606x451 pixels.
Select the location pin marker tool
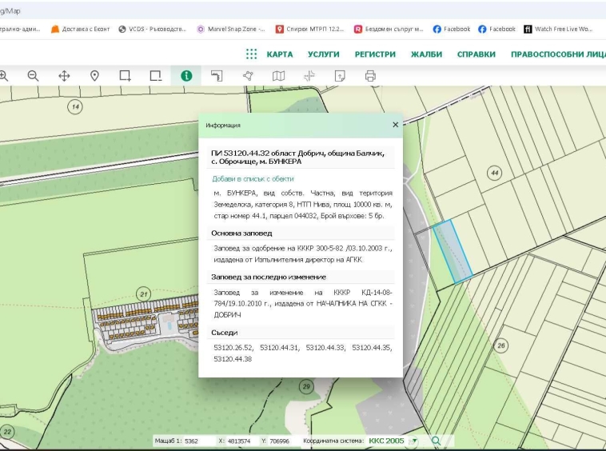[x=94, y=76]
